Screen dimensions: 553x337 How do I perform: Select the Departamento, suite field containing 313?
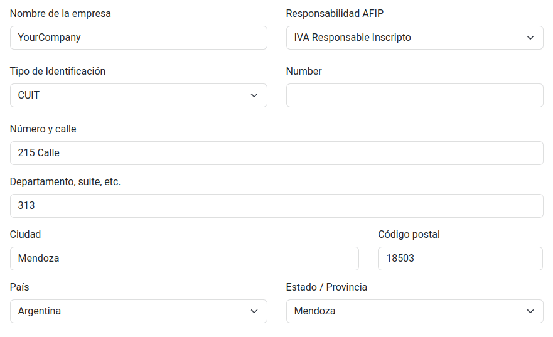tap(276, 206)
